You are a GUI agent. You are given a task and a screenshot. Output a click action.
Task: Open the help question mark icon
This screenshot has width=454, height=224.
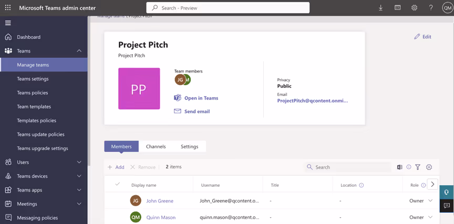coord(431,8)
